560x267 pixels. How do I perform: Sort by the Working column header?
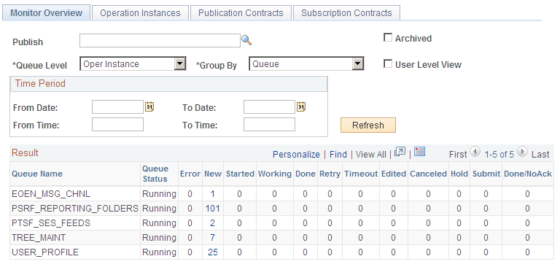[x=275, y=174]
